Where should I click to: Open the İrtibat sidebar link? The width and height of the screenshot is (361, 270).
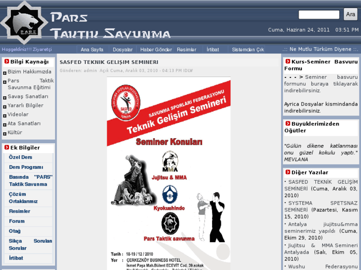[x=16, y=258]
